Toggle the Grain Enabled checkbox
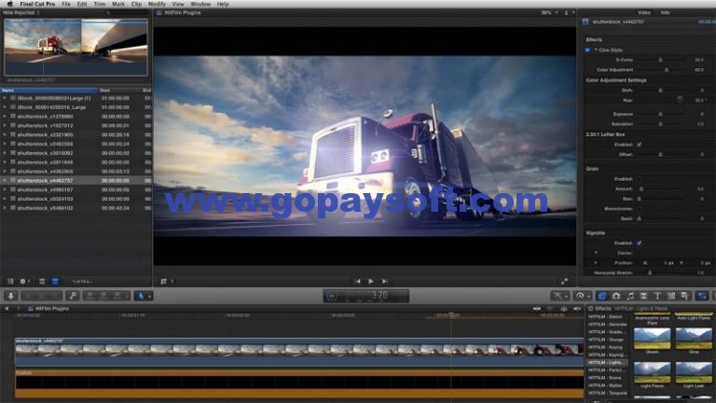Image resolution: width=716 pixels, height=403 pixels. (640, 179)
